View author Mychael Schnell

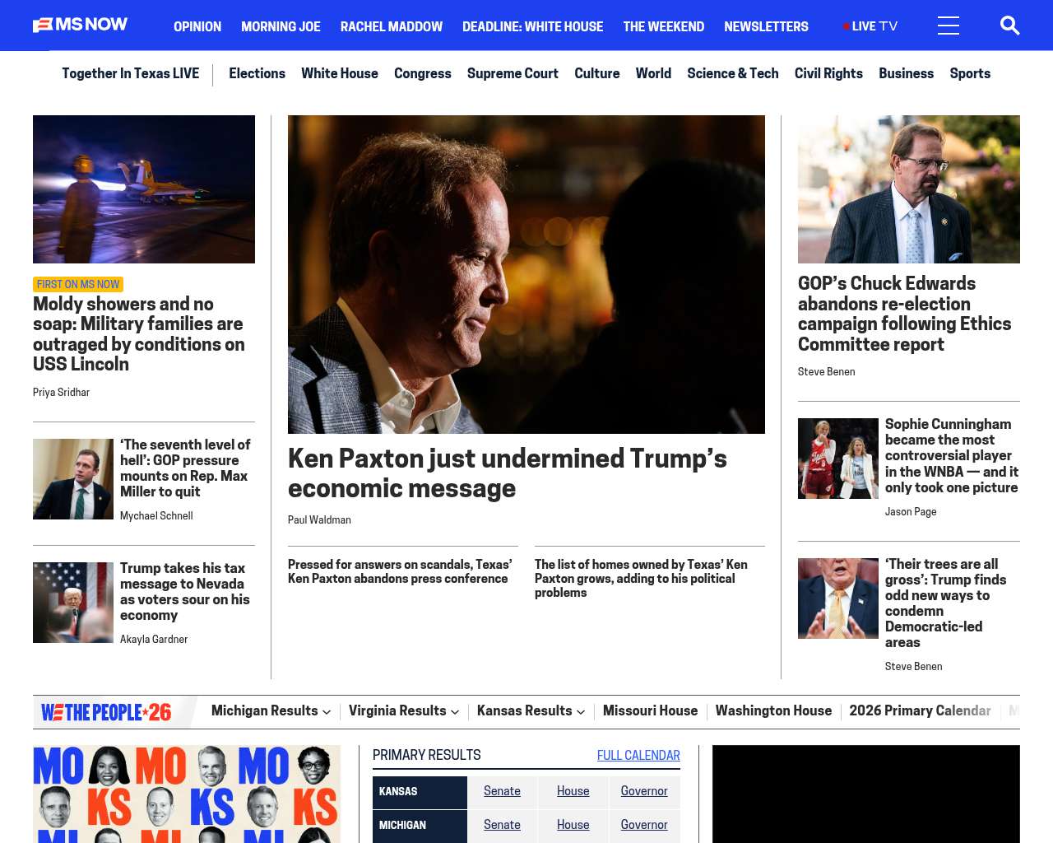click(156, 516)
